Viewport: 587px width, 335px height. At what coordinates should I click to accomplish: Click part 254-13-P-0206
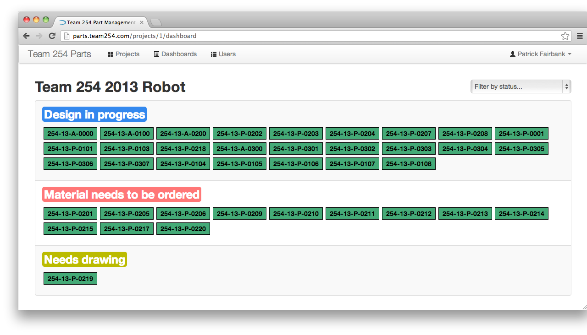[x=183, y=214]
